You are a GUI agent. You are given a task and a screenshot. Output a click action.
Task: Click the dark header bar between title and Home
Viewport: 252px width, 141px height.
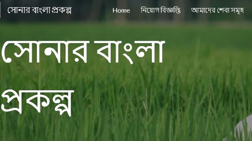[92, 10]
